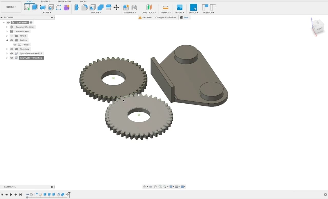Click the Revert Position icon
This screenshot has width=328, height=199.
[x=213, y=7]
